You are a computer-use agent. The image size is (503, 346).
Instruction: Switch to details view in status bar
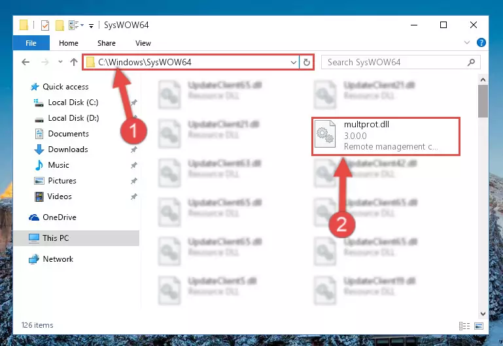[x=464, y=326]
